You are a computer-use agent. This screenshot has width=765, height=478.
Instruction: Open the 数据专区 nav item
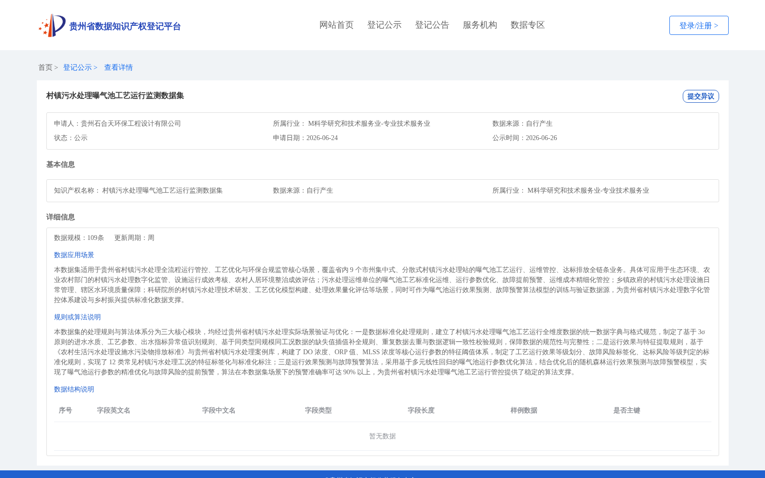coord(528,25)
